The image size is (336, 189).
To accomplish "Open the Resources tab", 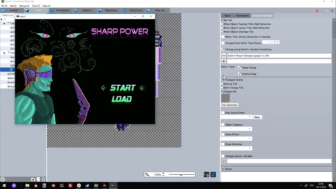I will (x=111, y=10).
